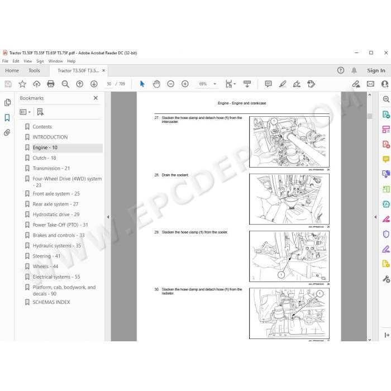The image size is (391, 391).
Task: Open the Protect shield tool in right pane
Action: pyautogui.click(x=386, y=234)
